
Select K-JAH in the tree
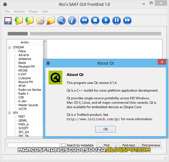click(x=22, y=101)
